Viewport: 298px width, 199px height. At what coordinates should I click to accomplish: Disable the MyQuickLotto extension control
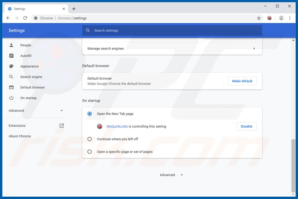[246, 126]
